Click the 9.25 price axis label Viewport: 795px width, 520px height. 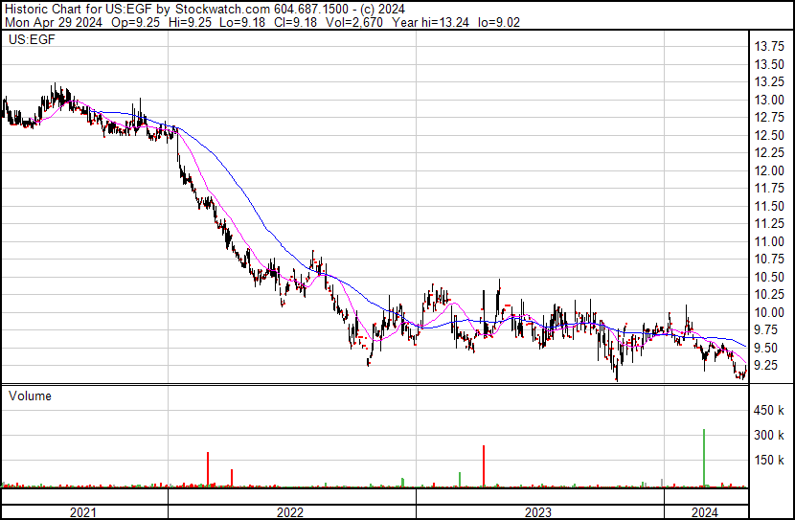click(x=770, y=366)
